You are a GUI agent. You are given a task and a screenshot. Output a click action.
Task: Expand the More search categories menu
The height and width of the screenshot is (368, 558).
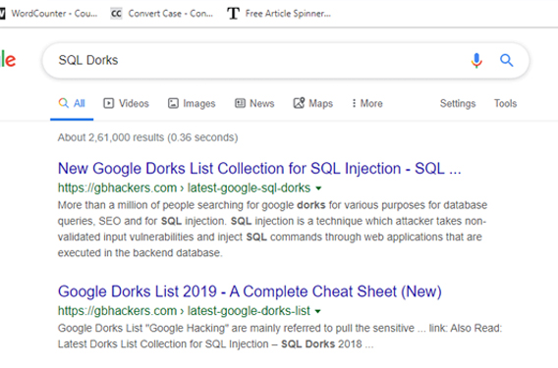(x=366, y=103)
